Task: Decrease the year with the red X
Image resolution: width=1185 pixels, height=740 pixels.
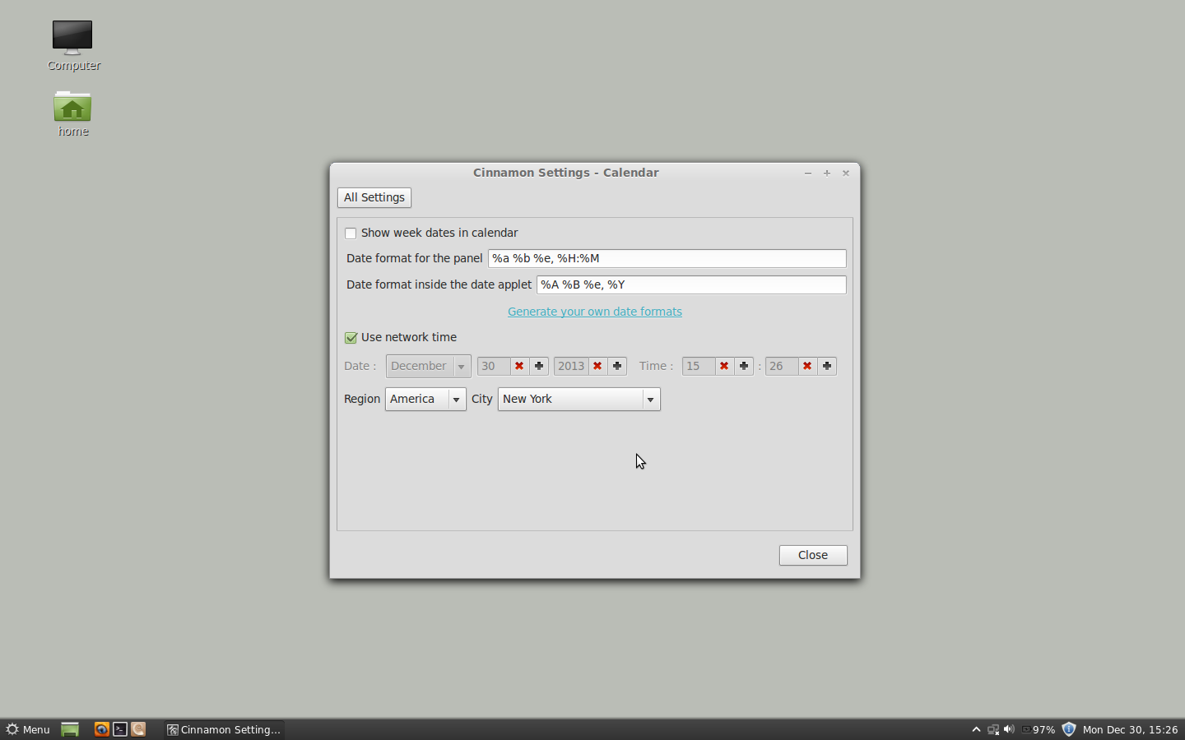Action: tap(597, 366)
